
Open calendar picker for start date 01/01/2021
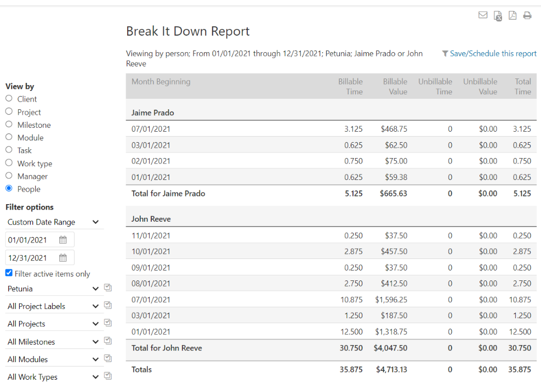coord(63,240)
